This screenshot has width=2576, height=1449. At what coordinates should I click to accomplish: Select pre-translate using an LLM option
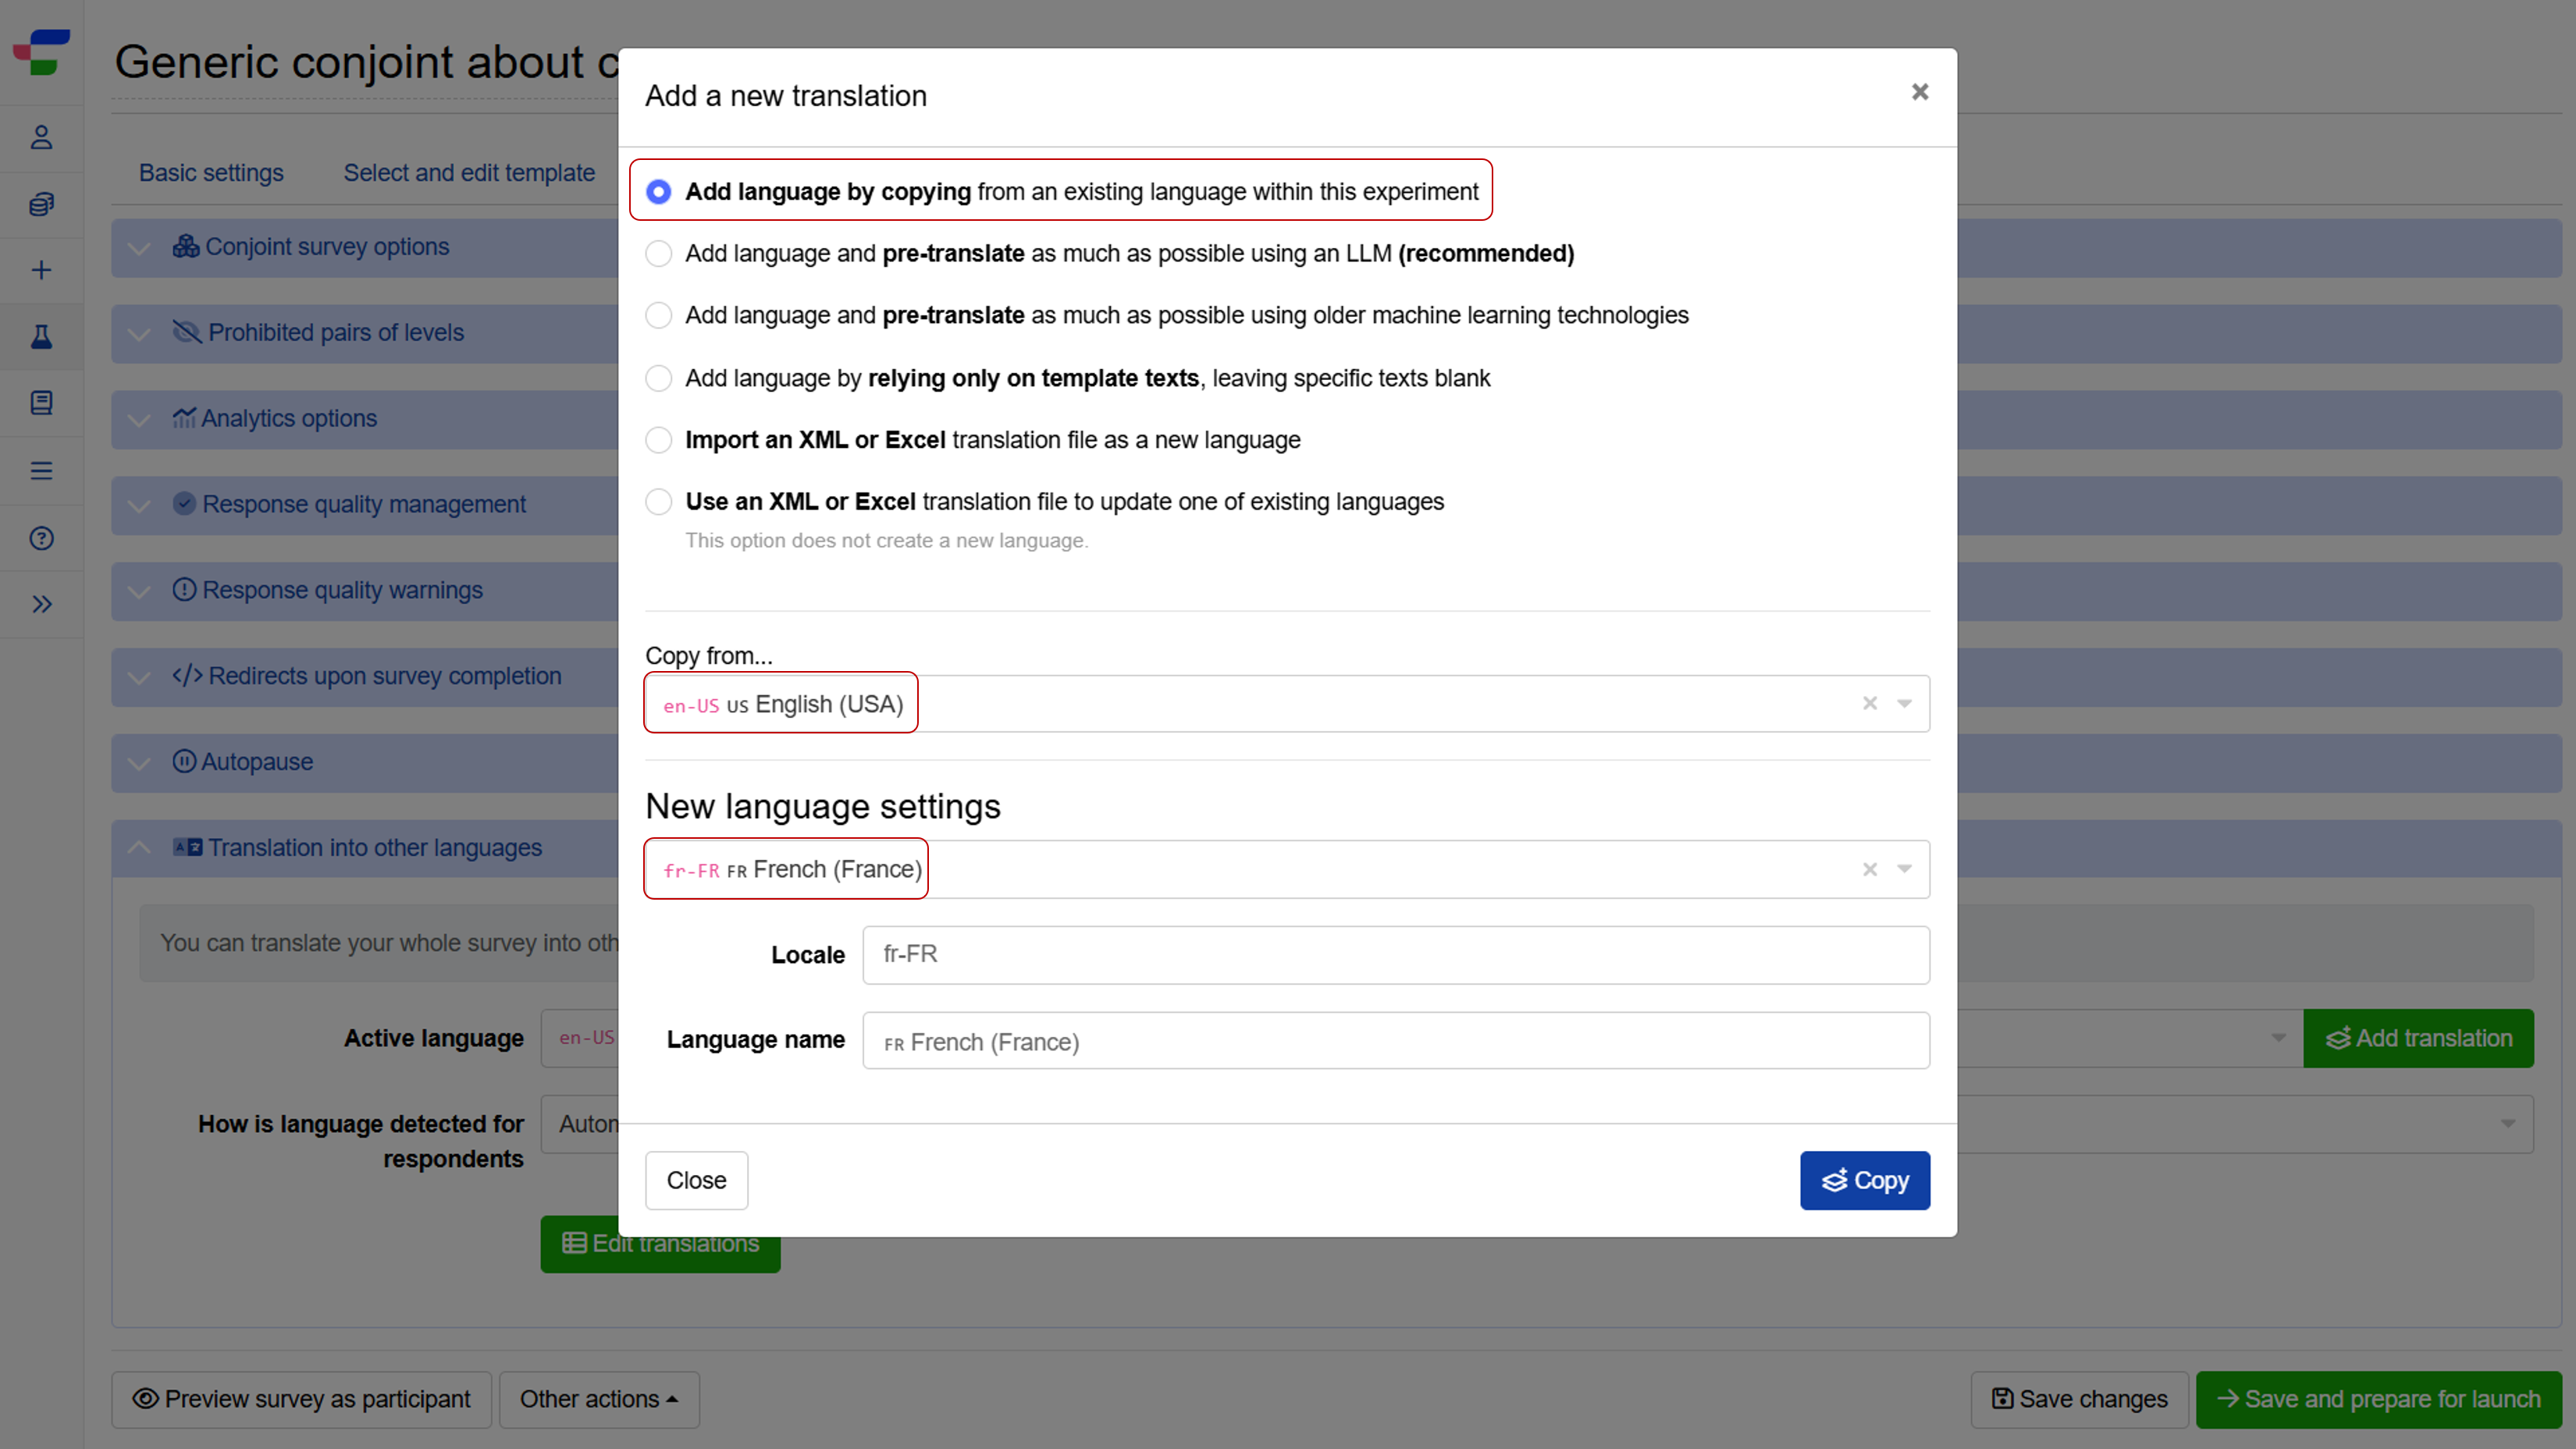point(659,254)
